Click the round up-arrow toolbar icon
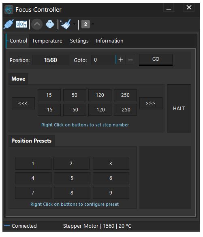 [x=37, y=24]
